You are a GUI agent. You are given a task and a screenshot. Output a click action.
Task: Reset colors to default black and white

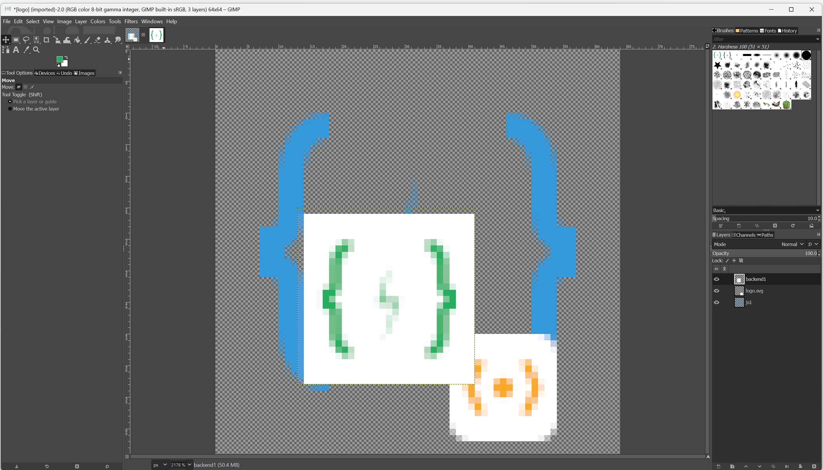click(58, 65)
